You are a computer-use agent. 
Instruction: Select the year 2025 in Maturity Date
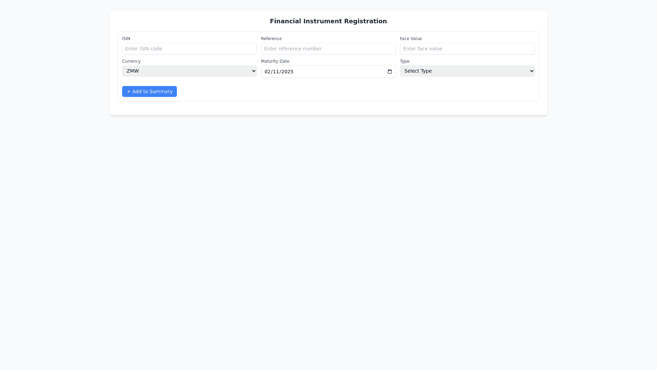[287, 72]
